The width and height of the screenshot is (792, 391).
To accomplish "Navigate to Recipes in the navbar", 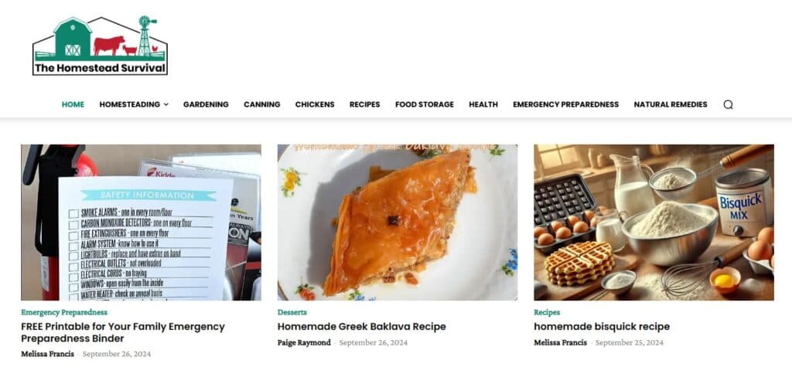I will click(365, 104).
